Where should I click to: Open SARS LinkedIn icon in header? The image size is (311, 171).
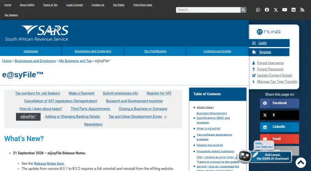[294, 10]
